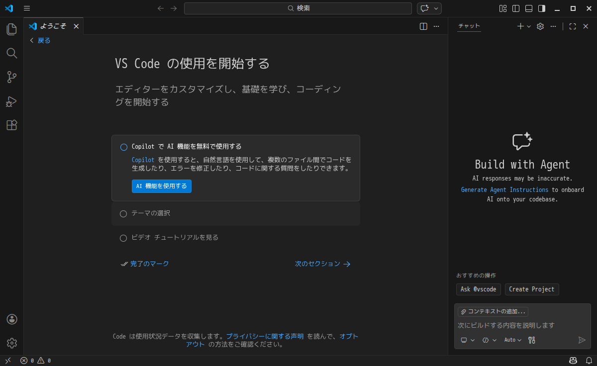Focus the chat input field
Viewport: 597px width, 366px height.
tap(522, 325)
